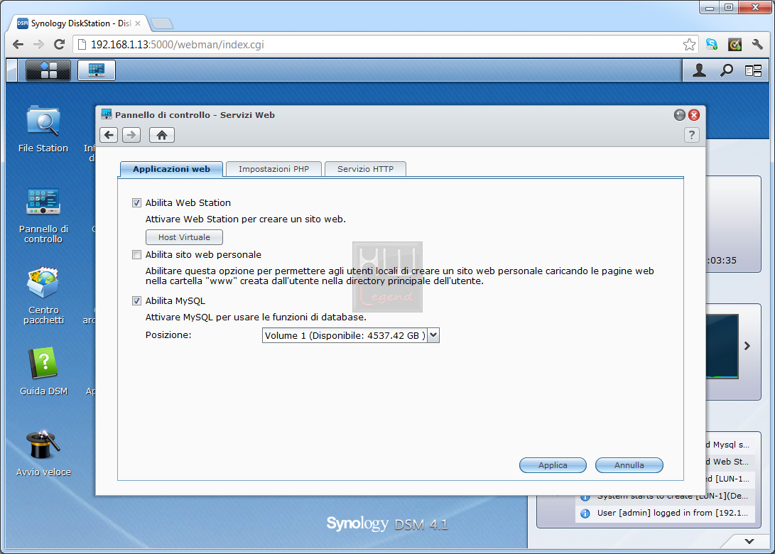
Task: Go back in the control panel window
Action: 109,135
